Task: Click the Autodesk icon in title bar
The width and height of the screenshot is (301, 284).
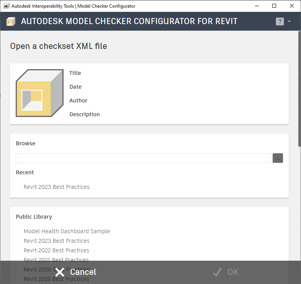Action: (7, 6)
